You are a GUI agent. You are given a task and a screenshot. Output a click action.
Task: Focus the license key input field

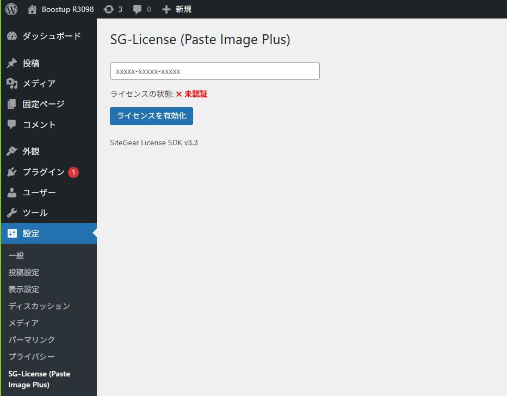click(x=215, y=71)
